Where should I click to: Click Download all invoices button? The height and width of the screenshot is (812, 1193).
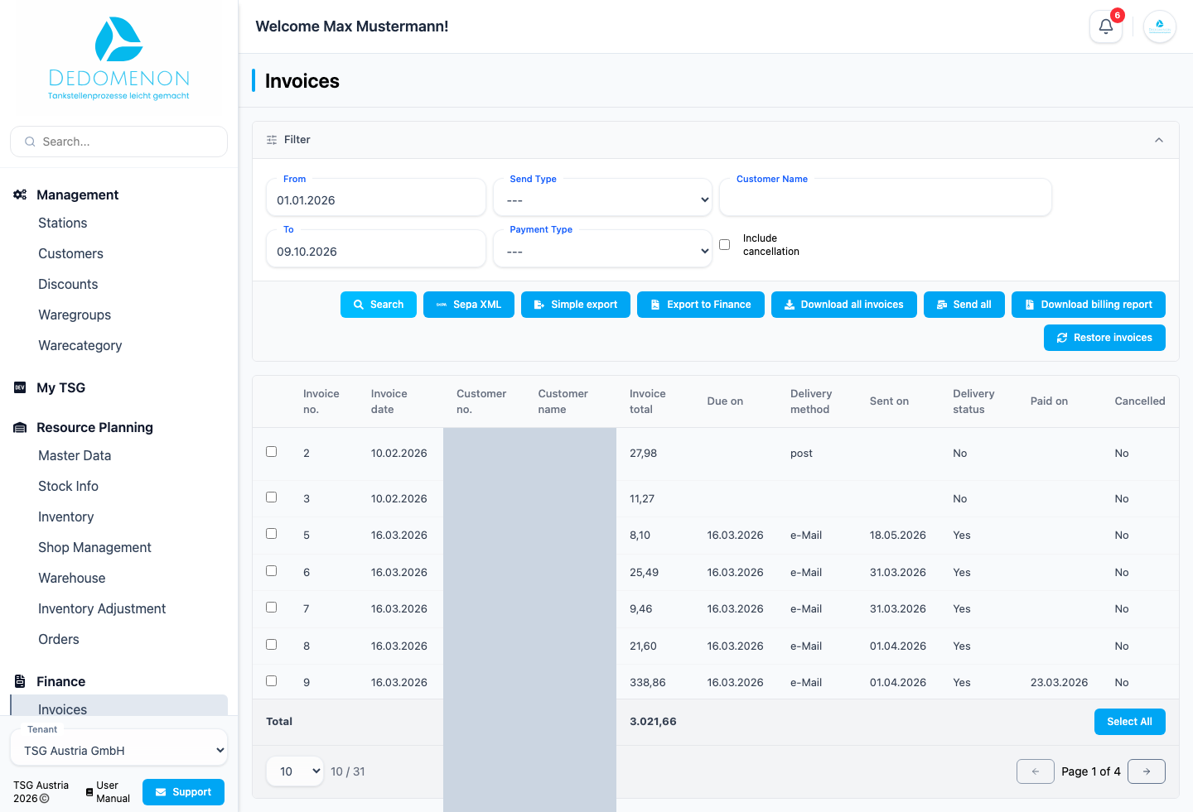click(x=844, y=305)
